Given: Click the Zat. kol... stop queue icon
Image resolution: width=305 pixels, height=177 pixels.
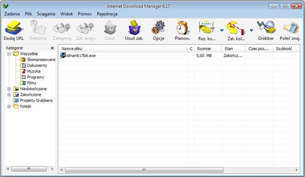Looking at the screenshot, I should click(x=236, y=28).
